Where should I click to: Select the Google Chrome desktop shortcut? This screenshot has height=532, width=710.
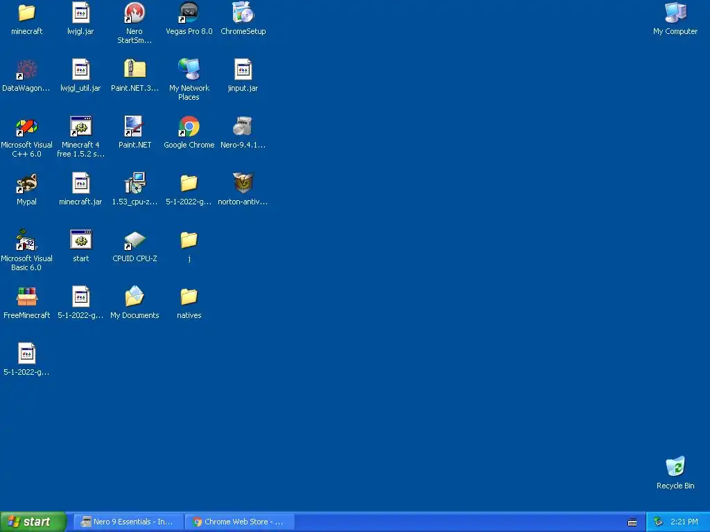click(x=189, y=127)
